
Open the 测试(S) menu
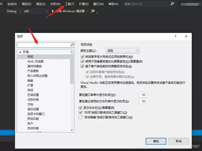41,4
